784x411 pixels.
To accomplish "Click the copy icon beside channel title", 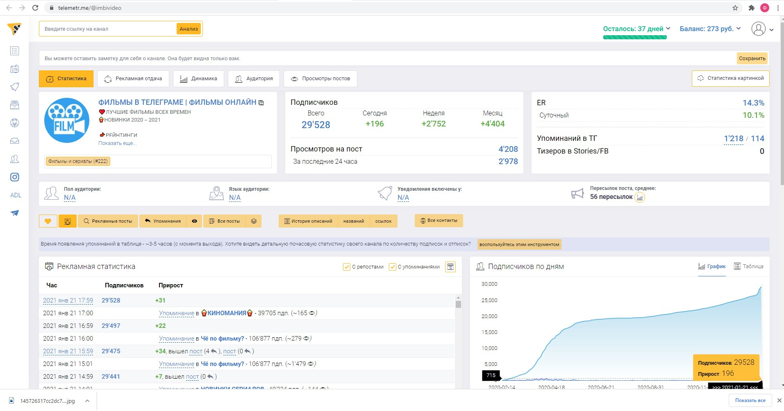I will pos(261,103).
